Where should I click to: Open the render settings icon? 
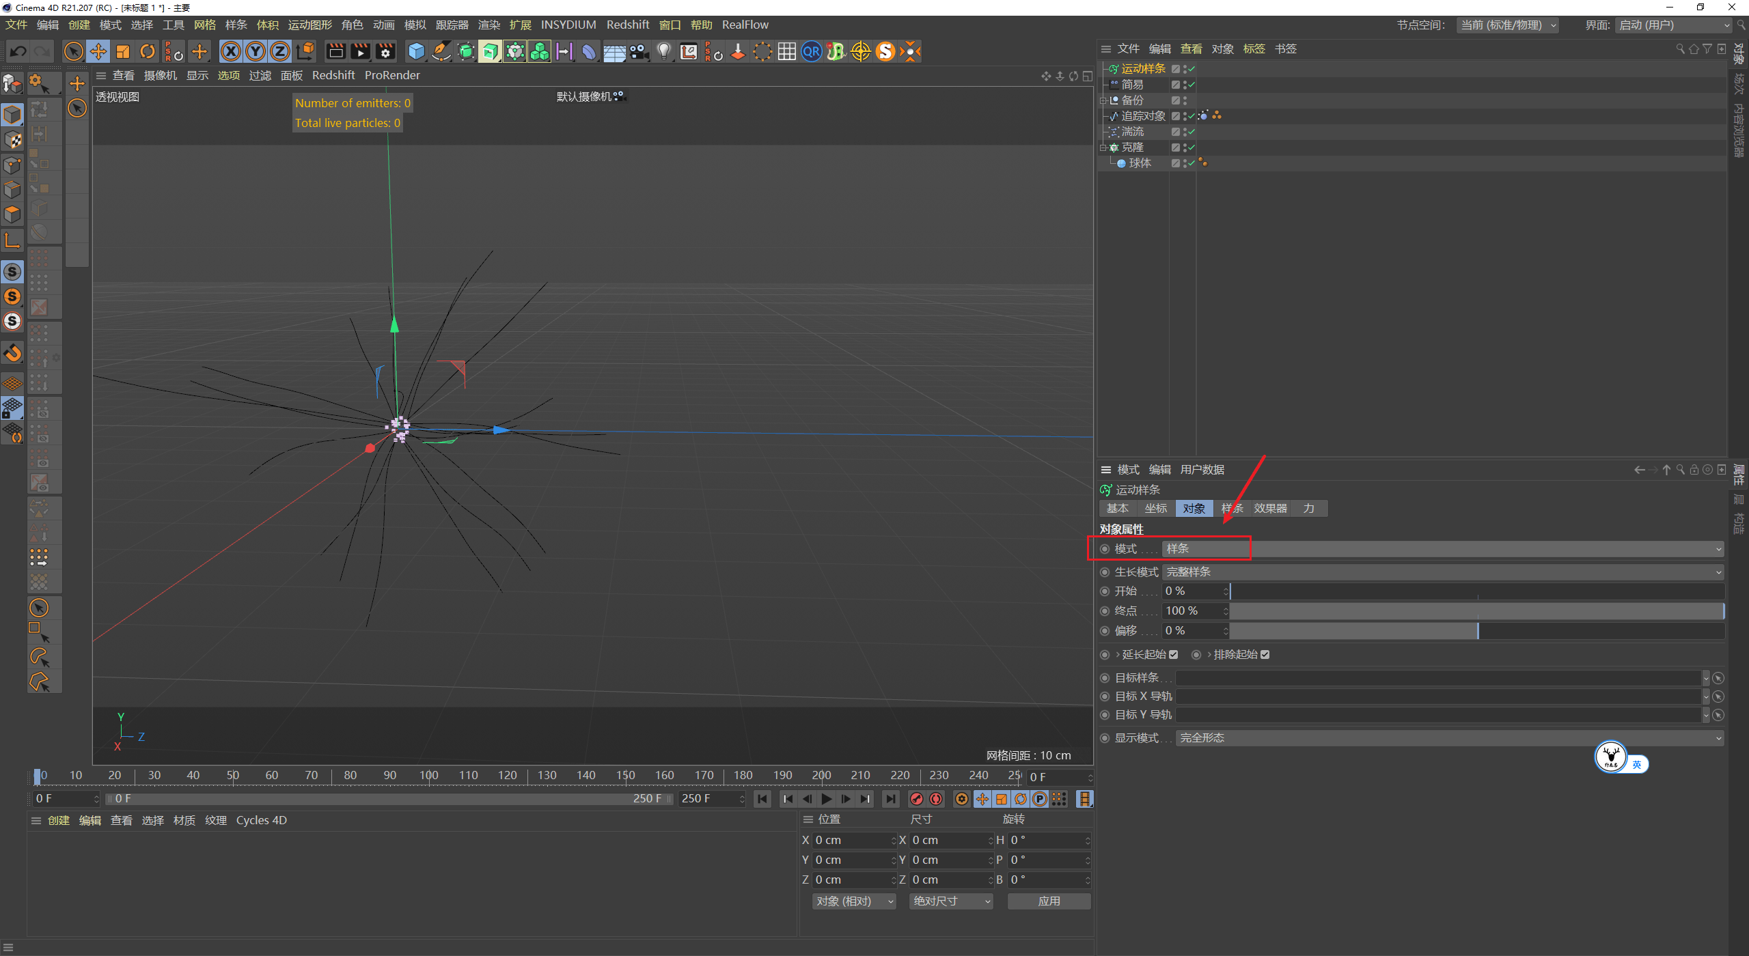click(x=385, y=51)
